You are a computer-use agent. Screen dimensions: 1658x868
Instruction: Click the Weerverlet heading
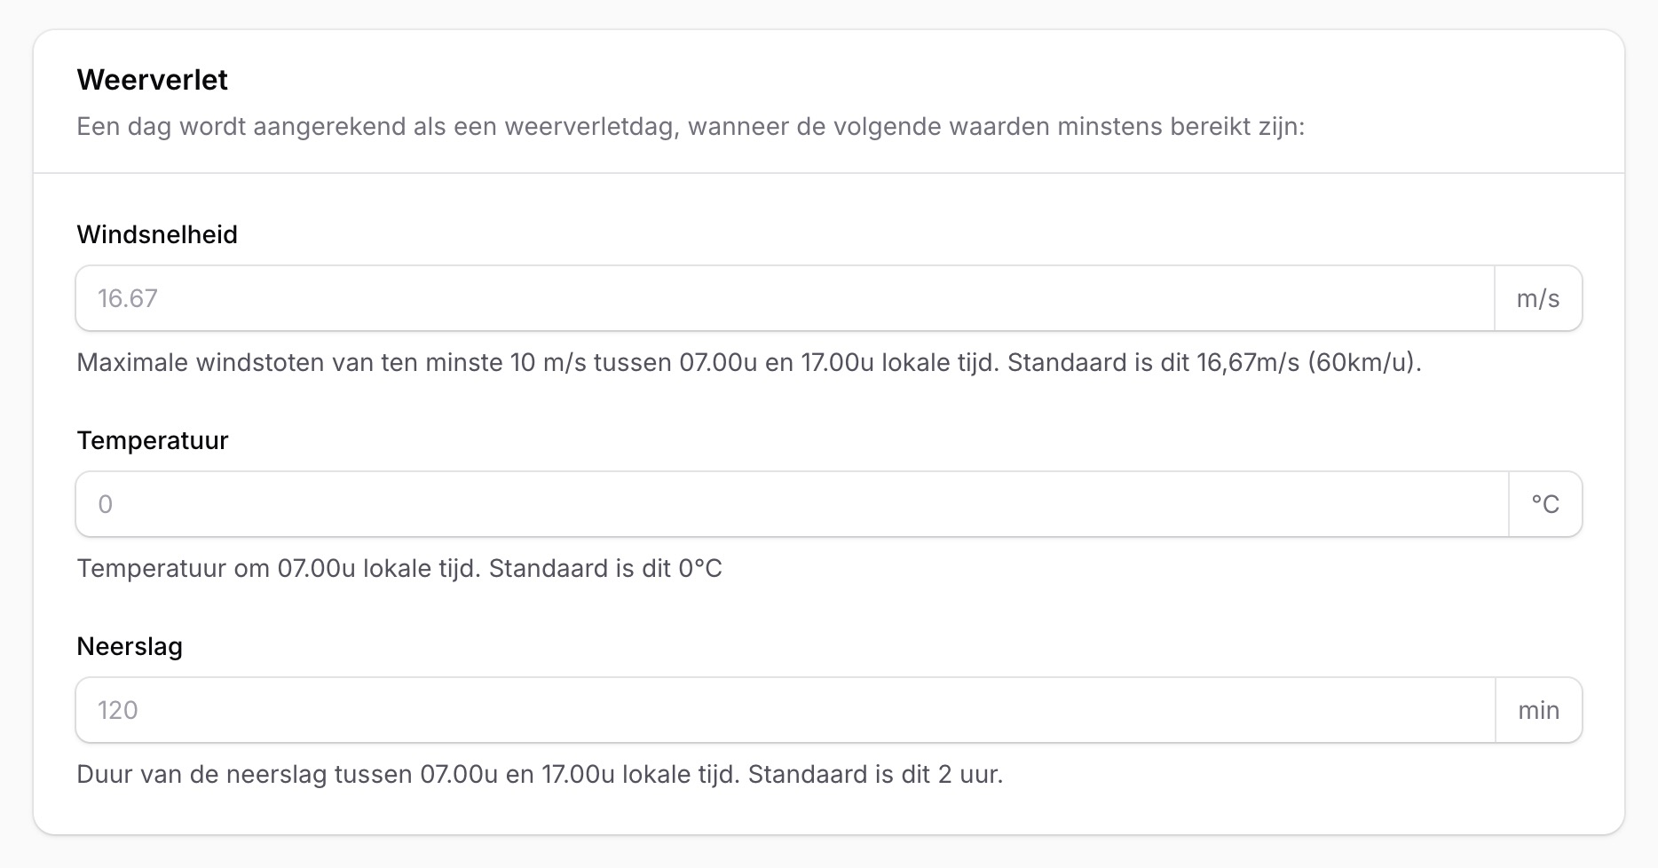coord(153,80)
